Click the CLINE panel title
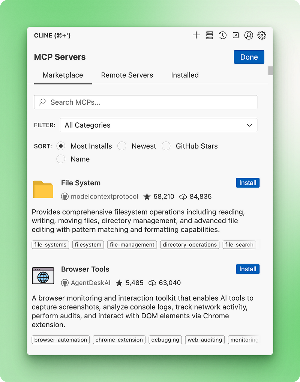Image resolution: width=300 pixels, height=382 pixels. [52, 36]
